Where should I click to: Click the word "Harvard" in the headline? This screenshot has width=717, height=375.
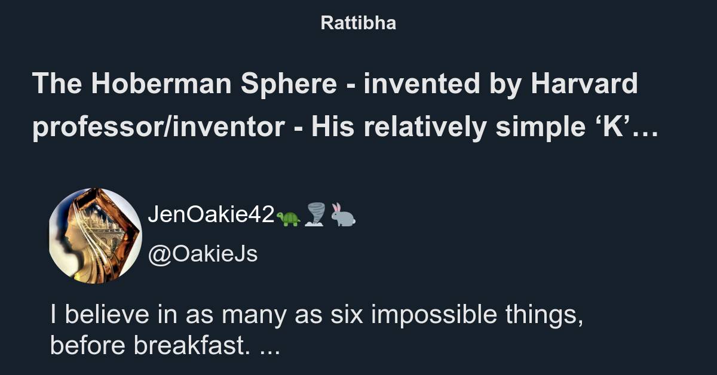pos(584,84)
